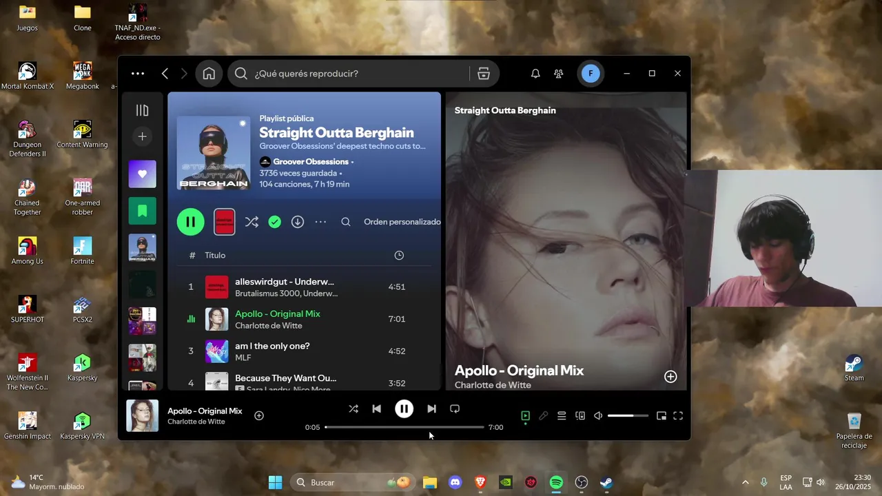This screenshot has width=882, height=496.
Task: Seek on the song progress bar
Action: 404,427
